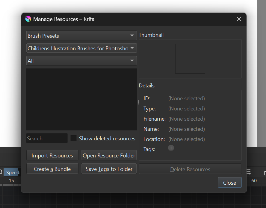Click the Import Resources button
This screenshot has height=208, width=266.
coord(52,155)
